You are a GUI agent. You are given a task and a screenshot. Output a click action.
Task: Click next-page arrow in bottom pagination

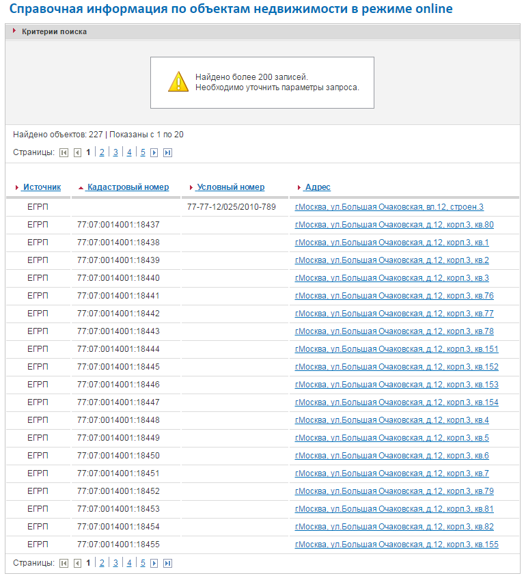(154, 564)
